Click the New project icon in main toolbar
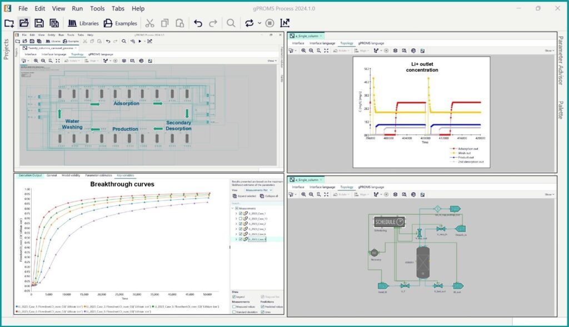The width and height of the screenshot is (569, 327). coord(9,23)
